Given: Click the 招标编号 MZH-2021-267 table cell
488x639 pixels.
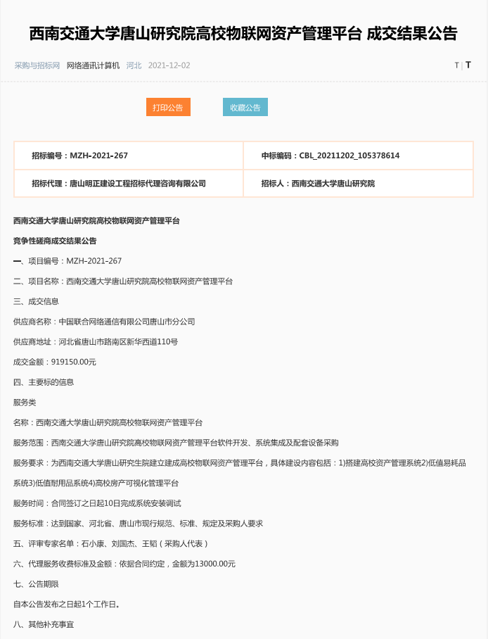Looking at the screenshot, I should click(x=129, y=156).
